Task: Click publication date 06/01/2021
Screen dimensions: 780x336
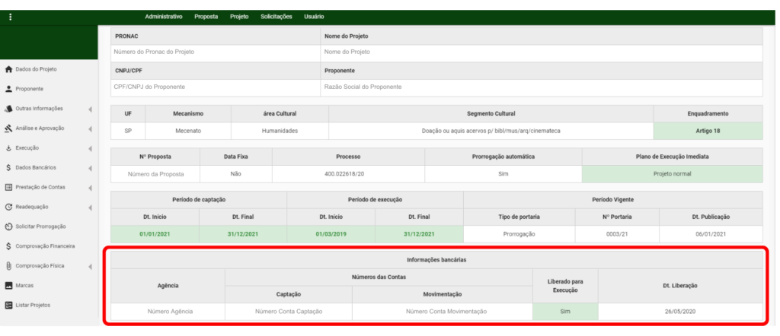Action: [711, 234]
